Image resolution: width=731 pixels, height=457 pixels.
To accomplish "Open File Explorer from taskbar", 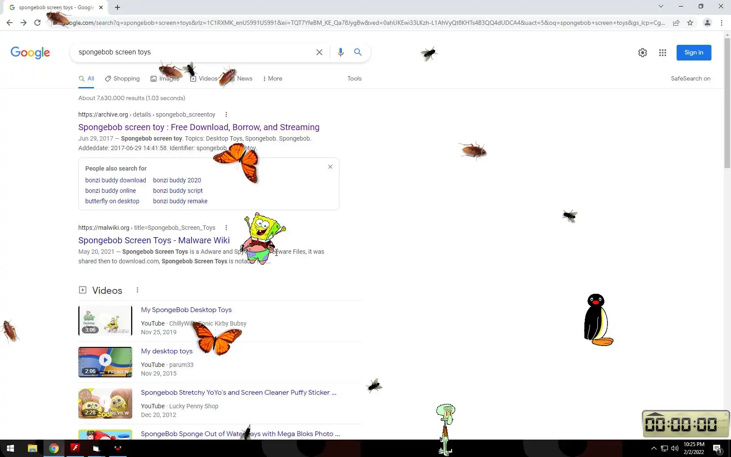I will coord(32,448).
